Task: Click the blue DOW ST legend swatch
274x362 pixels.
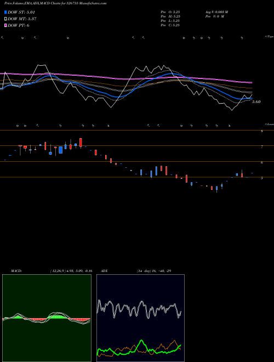Action: point(5,12)
